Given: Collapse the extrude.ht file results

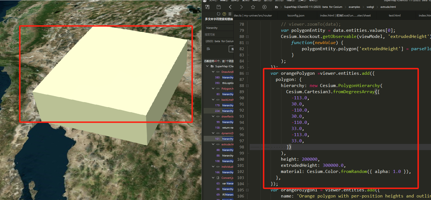Looking at the screenshot, I should pyautogui.click(x=213, y=144).
